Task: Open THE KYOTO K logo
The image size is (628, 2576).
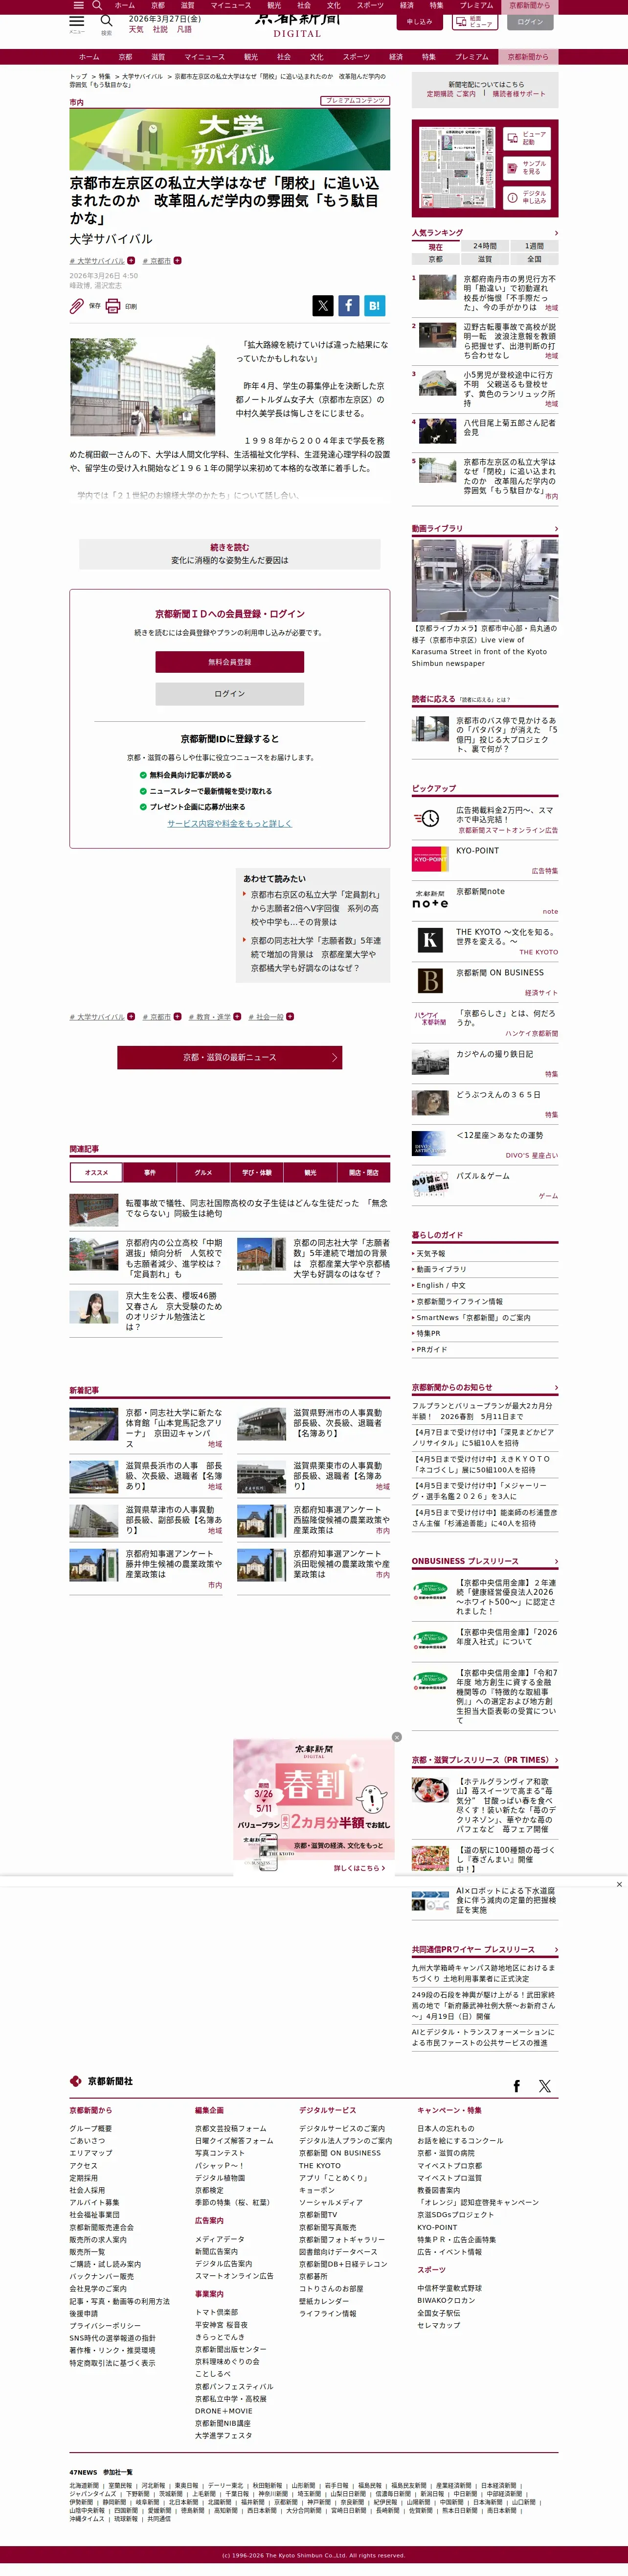Action: [x=430, y=940]
